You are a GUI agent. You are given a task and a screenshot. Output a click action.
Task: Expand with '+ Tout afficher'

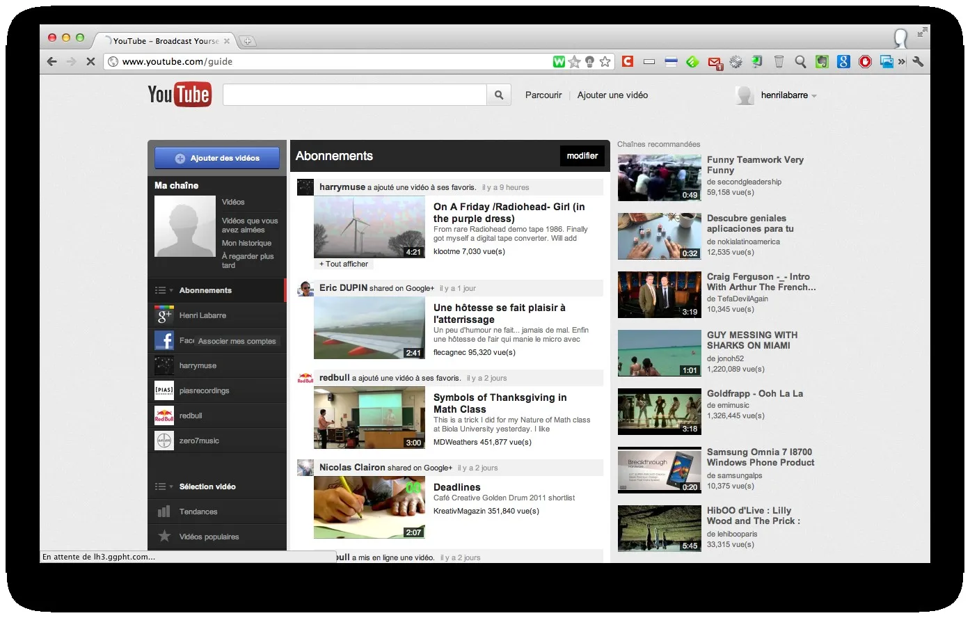[344, 264]
